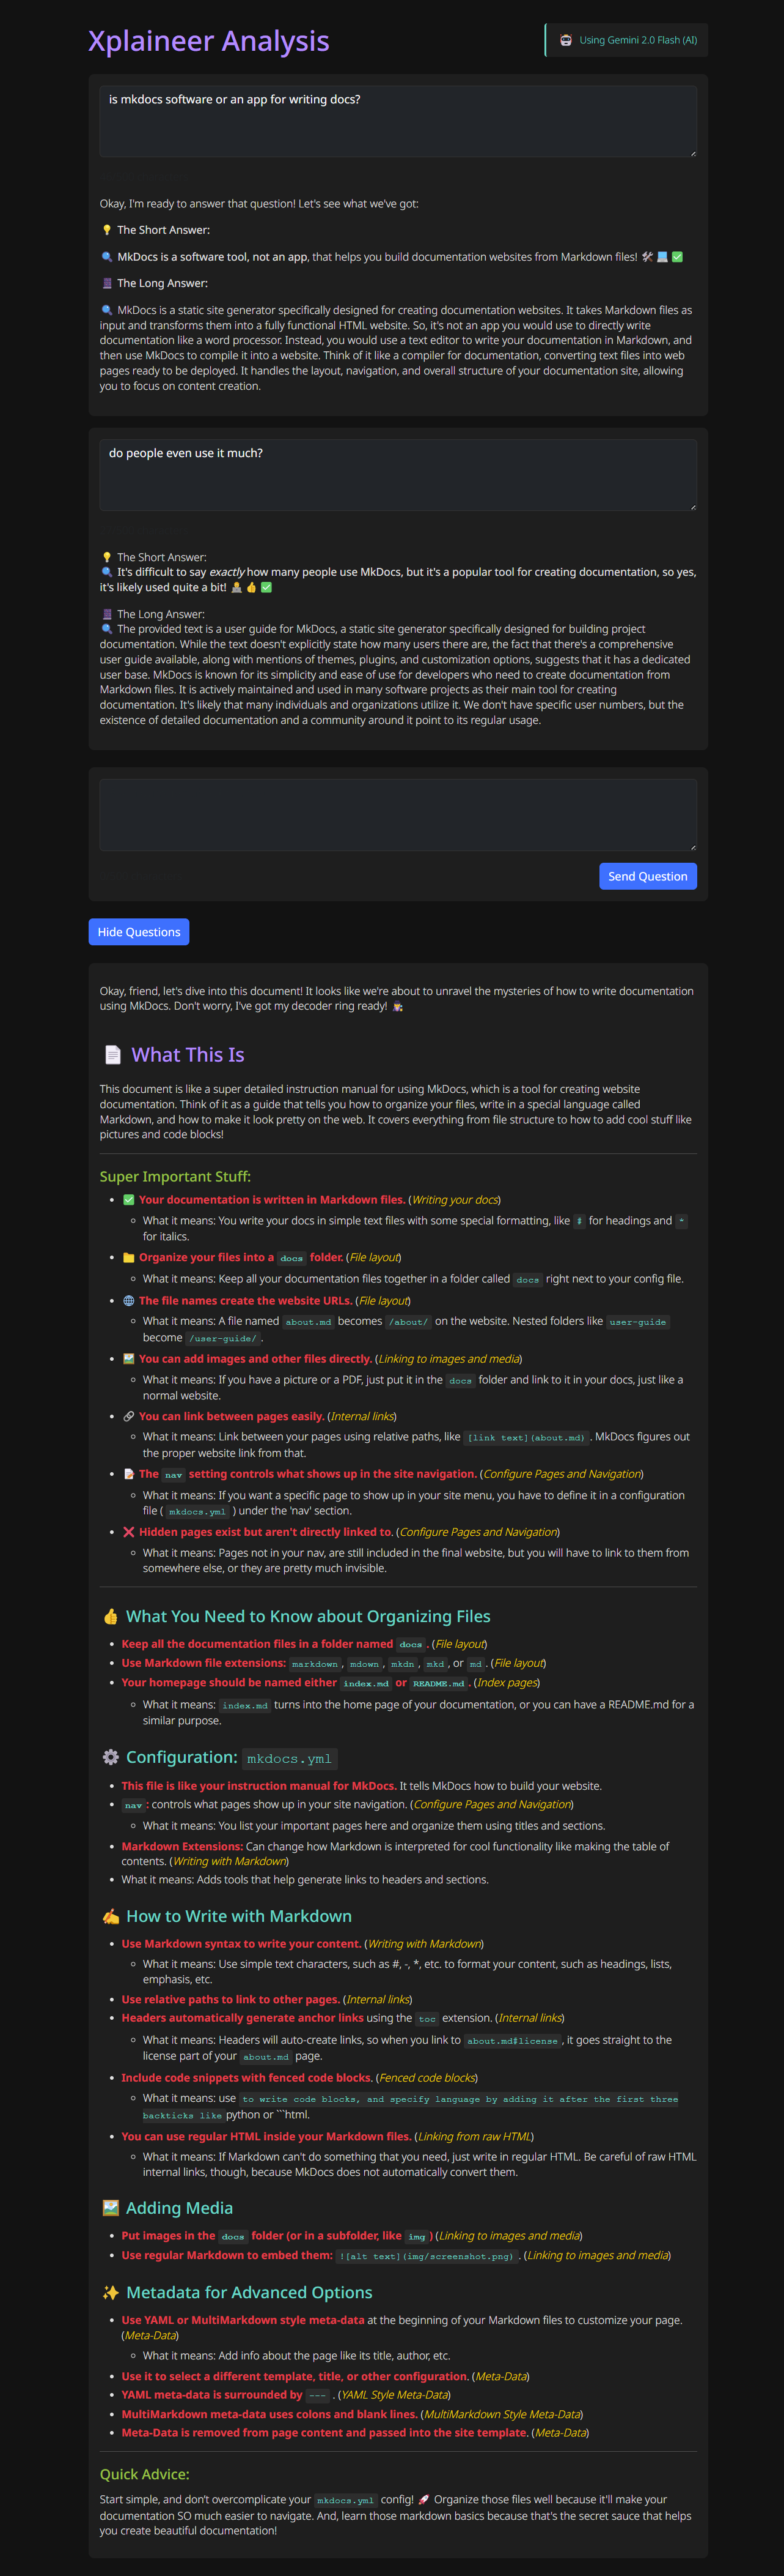Click Headers automatically generate anchor links text
784x2576 pixels.
243,2018
